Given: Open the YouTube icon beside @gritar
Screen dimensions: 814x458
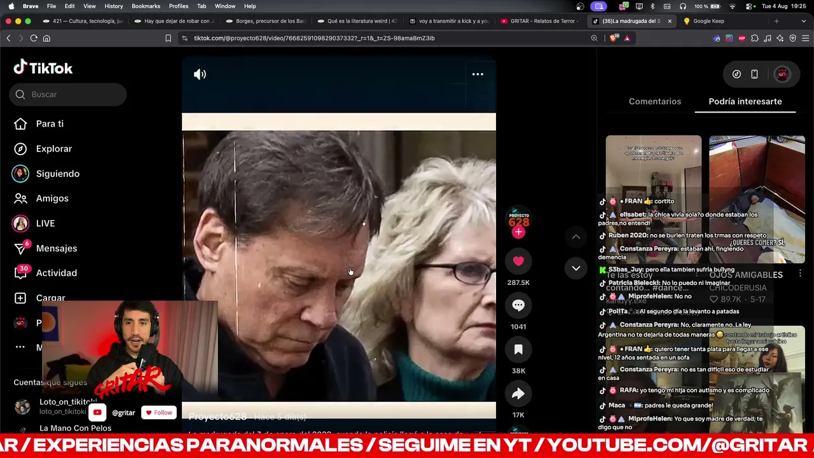Looking at the screenshot, I should coord(97,413).
